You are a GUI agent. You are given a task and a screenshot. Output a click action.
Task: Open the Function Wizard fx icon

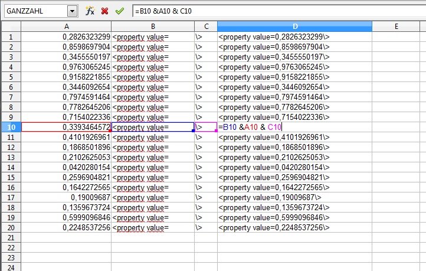[90, 11]
